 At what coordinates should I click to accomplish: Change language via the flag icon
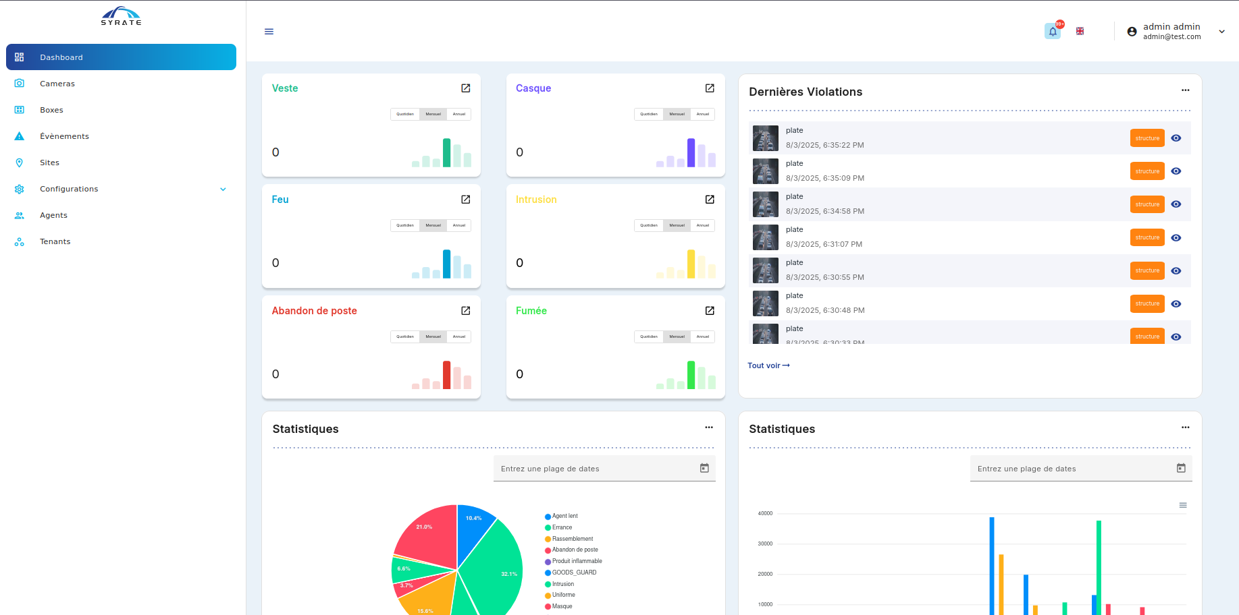click(x=1080, y=31)
